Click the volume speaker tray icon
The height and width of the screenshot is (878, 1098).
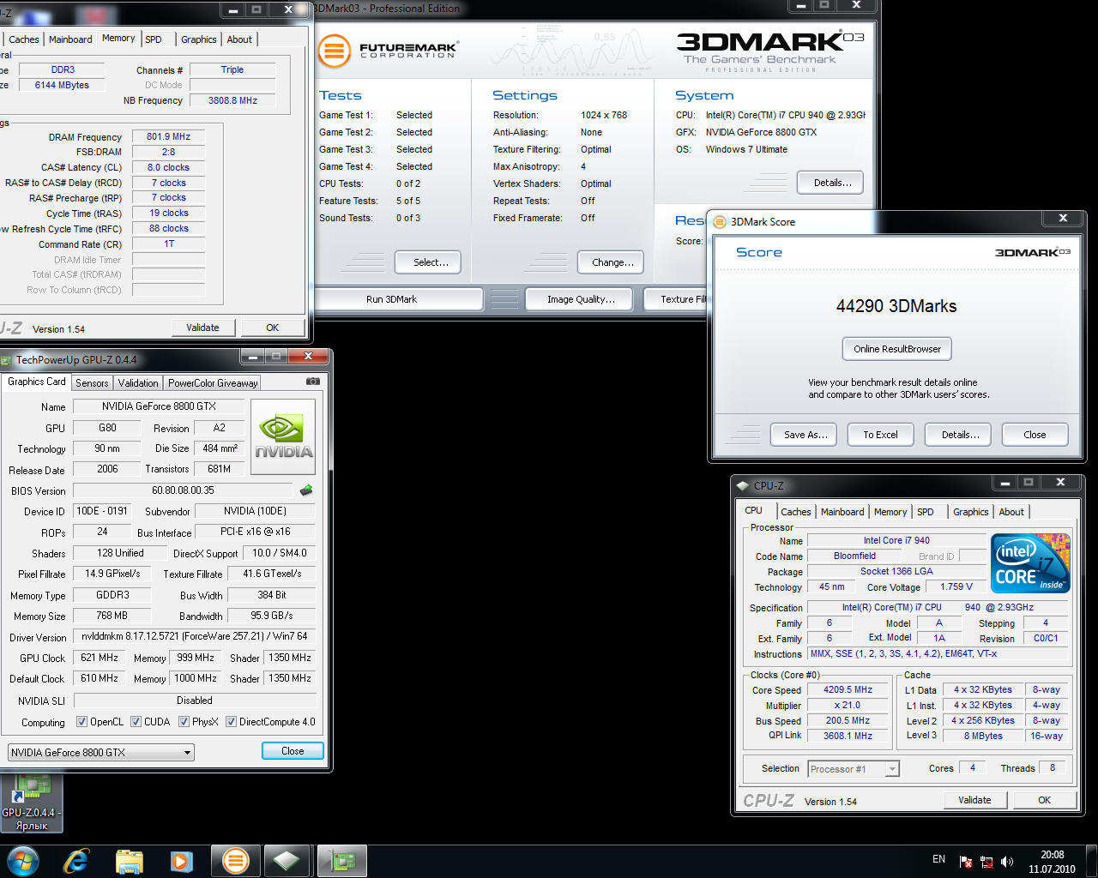click(x=1008, y=862)
